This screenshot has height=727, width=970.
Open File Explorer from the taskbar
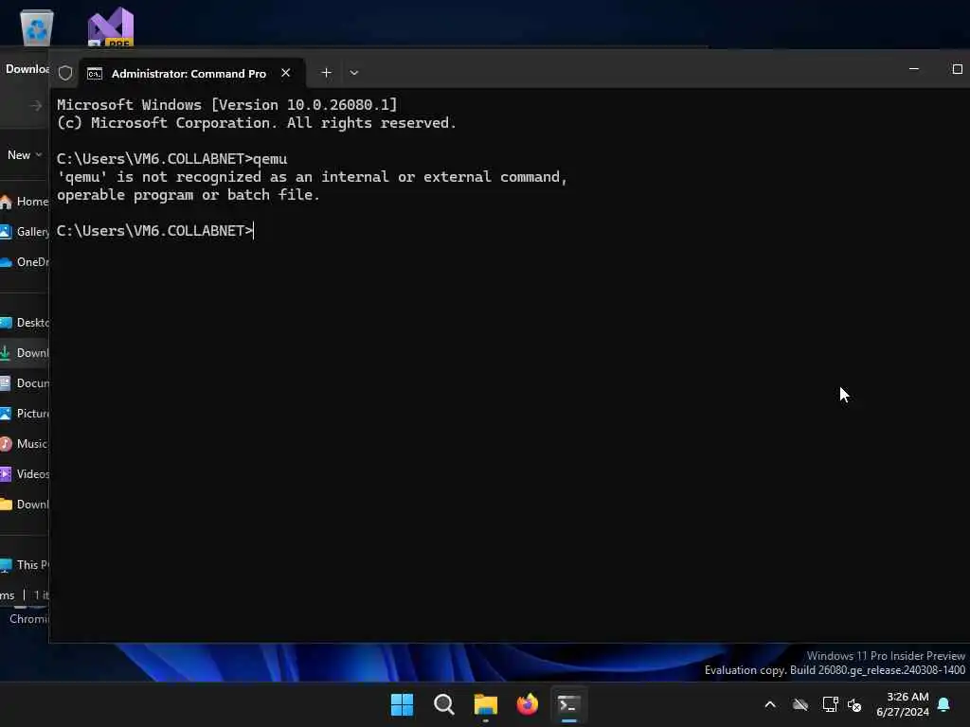486,704
